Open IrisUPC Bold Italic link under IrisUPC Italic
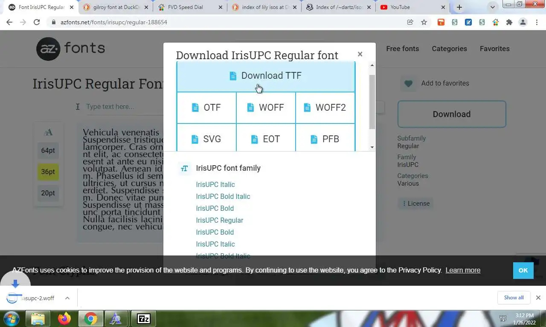Viewport: 546px width, 327px height. click(223, 196)
